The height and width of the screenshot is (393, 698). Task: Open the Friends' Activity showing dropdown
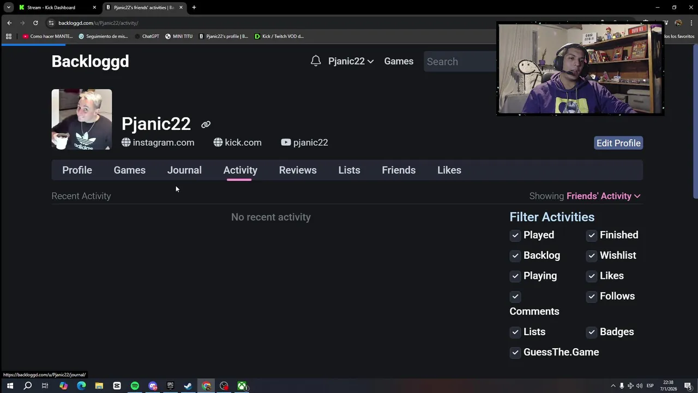pos(604,196)
